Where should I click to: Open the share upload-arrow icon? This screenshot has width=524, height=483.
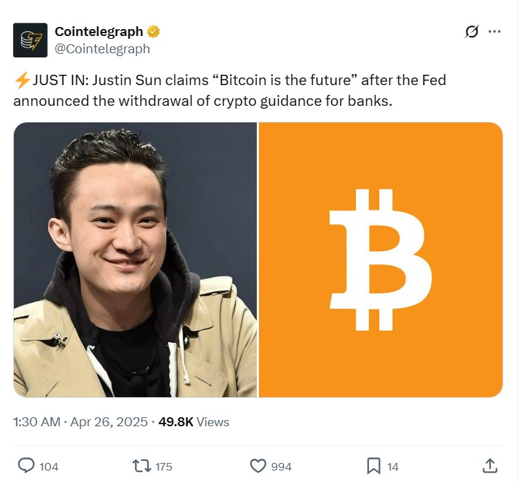(x=490, y=466)
